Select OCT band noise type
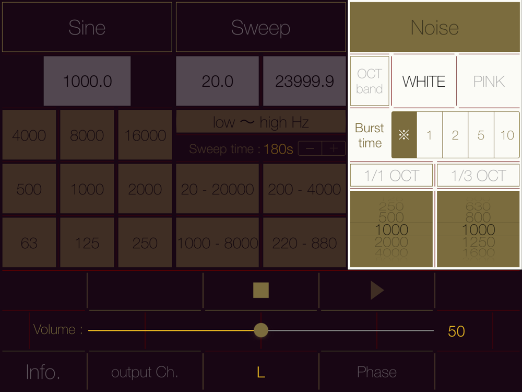Viewport: 522px width, 392px height. tap(369, 81)
